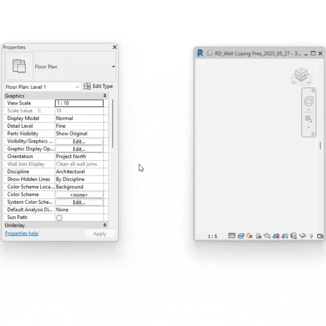Click Edit button for System Color Schemes

pyautogui.click(x=79, y=202)
